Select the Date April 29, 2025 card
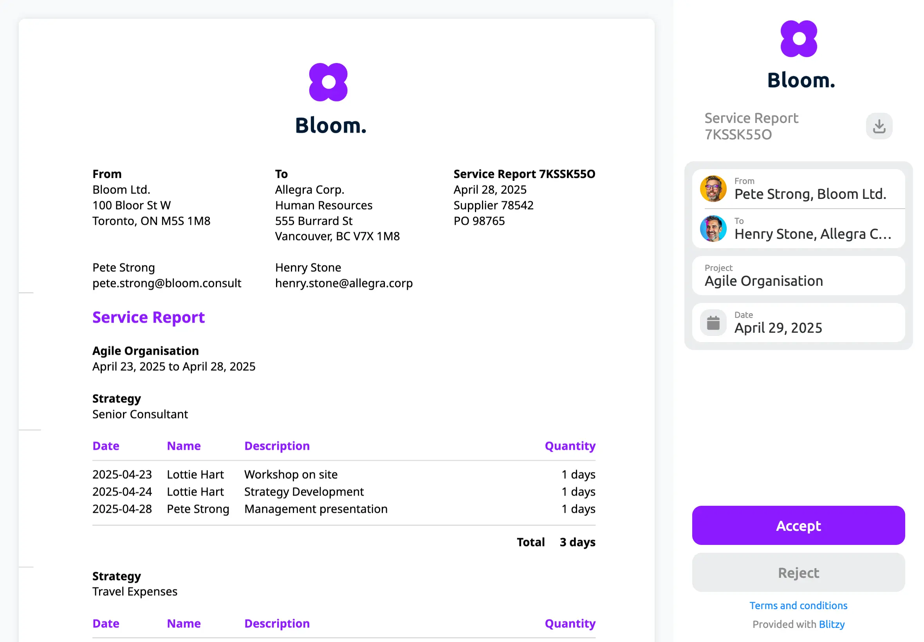Image resolution: width=924 pixels, height=642 pixels. 798,323
